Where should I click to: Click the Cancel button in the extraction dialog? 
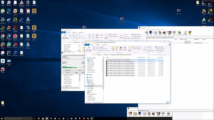click(x=68, y=73)
